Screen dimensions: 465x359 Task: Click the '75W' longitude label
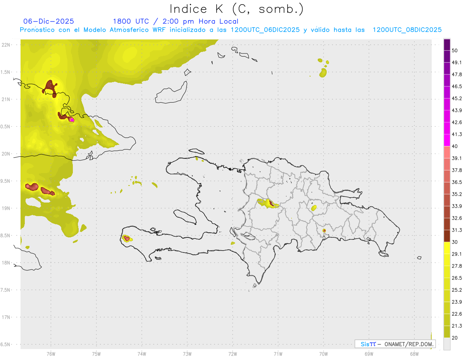point(96,354)
